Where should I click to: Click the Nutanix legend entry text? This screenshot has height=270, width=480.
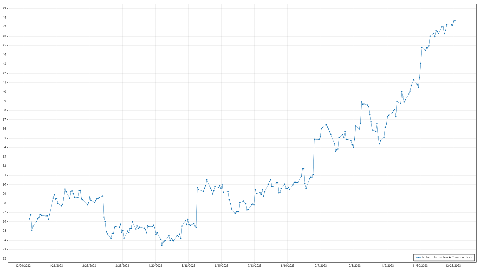click(447, 257)
